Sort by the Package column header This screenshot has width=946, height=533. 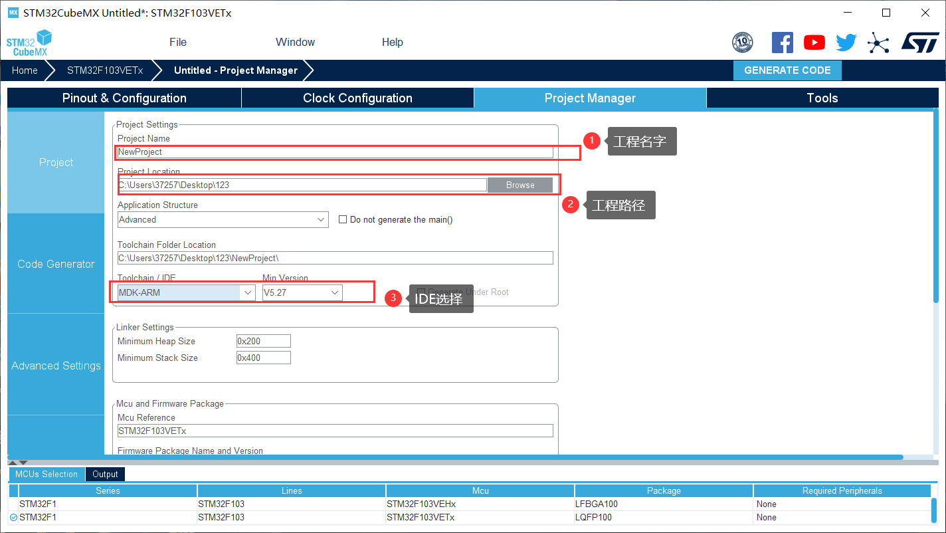[x=664, y=490]
